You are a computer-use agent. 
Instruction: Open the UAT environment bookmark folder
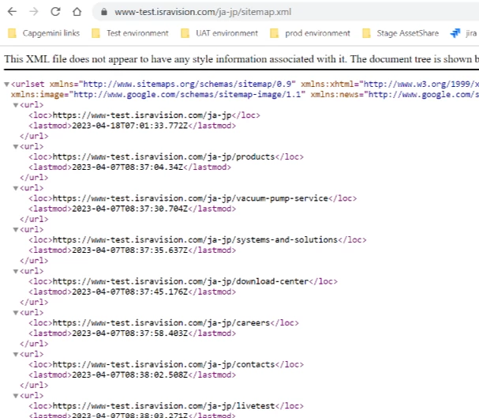pos(219,33)
